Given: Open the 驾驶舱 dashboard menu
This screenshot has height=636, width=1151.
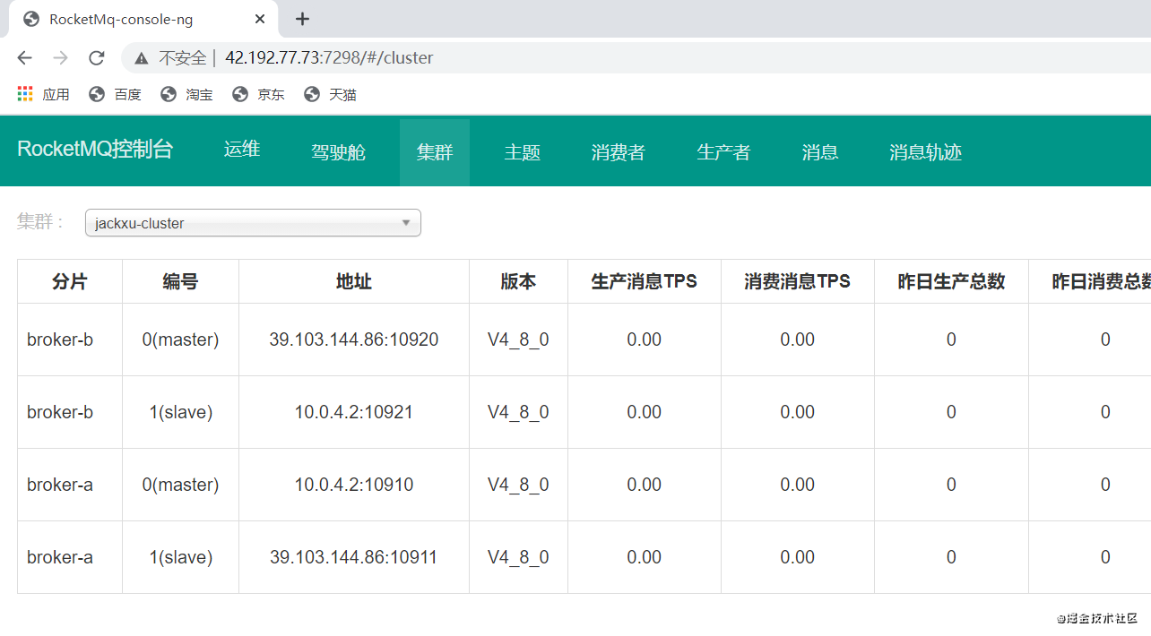Looking at the screenshot, I should (339, 152).
